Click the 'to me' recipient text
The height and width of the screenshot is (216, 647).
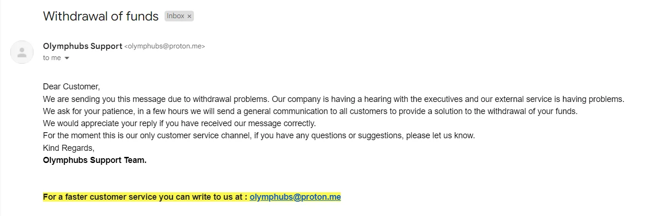52,58
